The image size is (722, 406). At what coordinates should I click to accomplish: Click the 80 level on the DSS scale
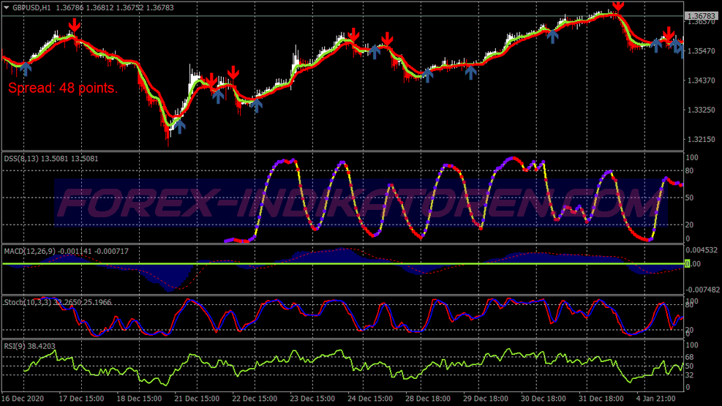689,170
